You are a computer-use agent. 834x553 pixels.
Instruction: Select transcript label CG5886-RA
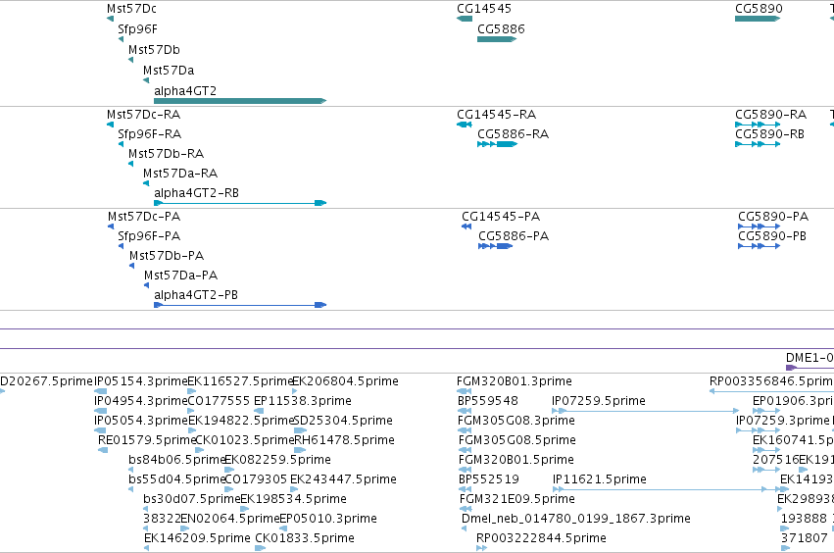click(x=513, y=134)
